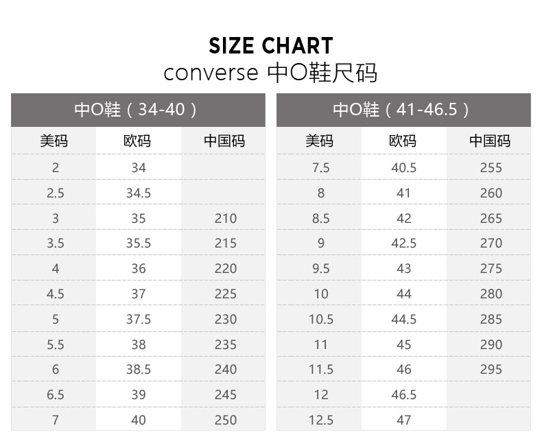Viewport: 542px width, 441px height.
Task: Click the China size 250 cell
Action: 225,420
